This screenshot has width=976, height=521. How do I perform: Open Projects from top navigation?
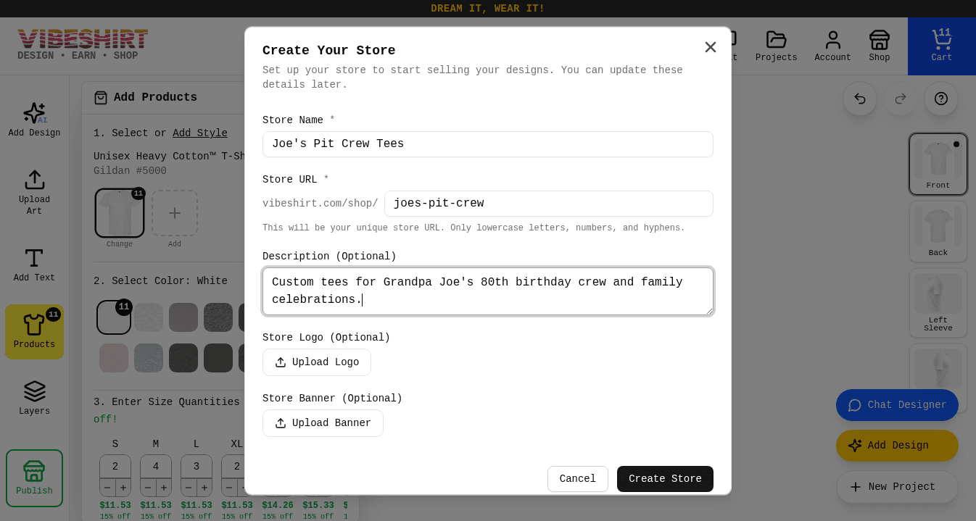click(x=776, y=46)
